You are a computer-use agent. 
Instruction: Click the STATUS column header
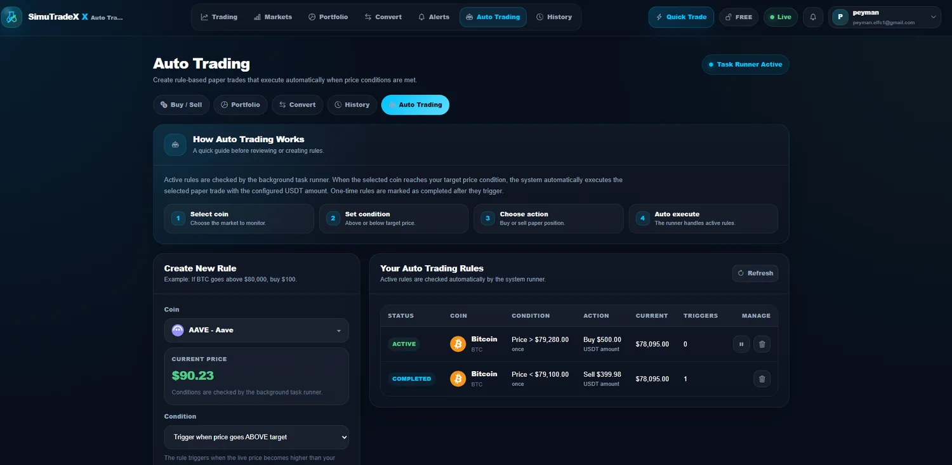tap(400, 316)
